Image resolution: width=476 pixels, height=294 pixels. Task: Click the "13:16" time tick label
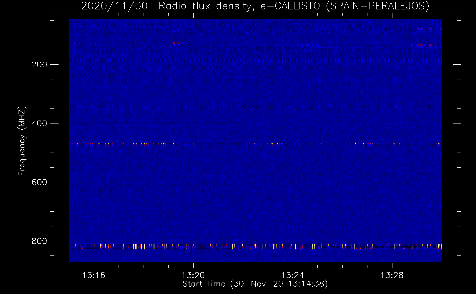click(x=94, y=275)
